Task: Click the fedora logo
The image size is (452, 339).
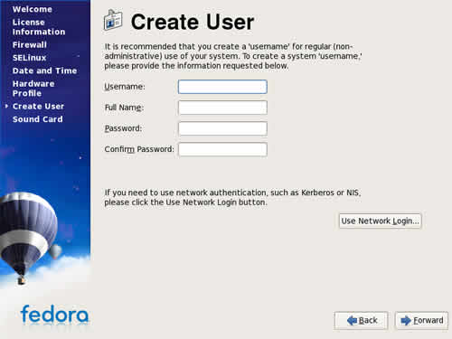Action: tap(54, 315)
